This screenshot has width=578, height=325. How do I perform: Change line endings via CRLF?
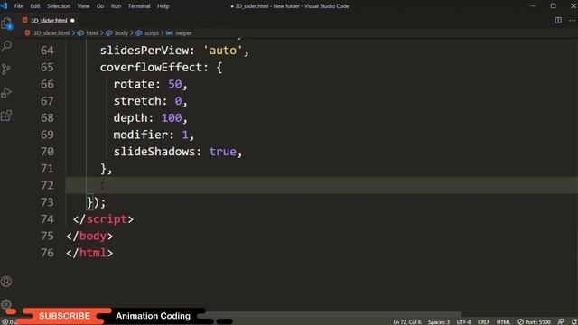pyautogui.click(x=484, y=322)
